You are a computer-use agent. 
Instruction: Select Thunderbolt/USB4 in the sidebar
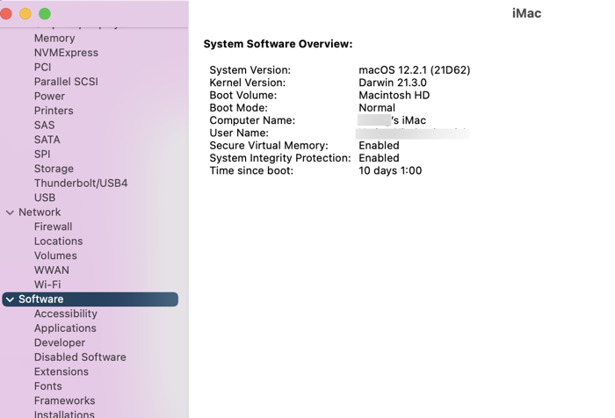pos(81,184)
